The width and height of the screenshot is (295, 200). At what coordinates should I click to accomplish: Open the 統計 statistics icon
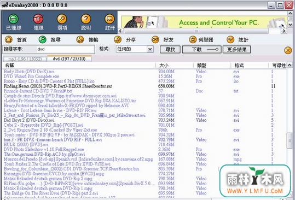[230, 40]
